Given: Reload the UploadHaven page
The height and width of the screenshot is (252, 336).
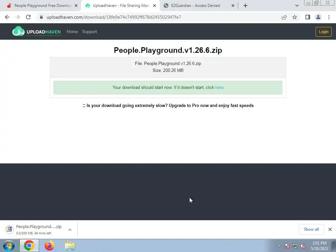Looking at the screenshot, I should [x=28, y=17].
